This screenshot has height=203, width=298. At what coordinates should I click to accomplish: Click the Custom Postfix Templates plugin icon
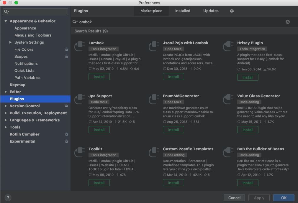click(x=154, y=152)
